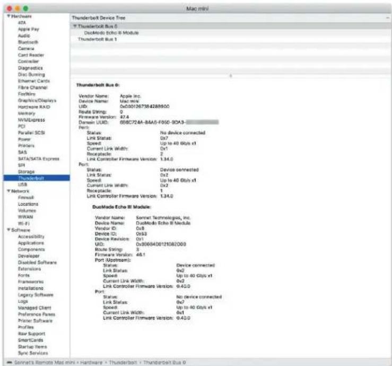Select Fibre Channel in sidebar
Image resolution: width=392 pixels, height=366 pixels.
click(x=32, y=87)
